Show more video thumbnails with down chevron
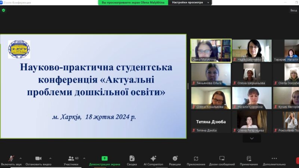299x168 pixels. (x=252, y=139)
